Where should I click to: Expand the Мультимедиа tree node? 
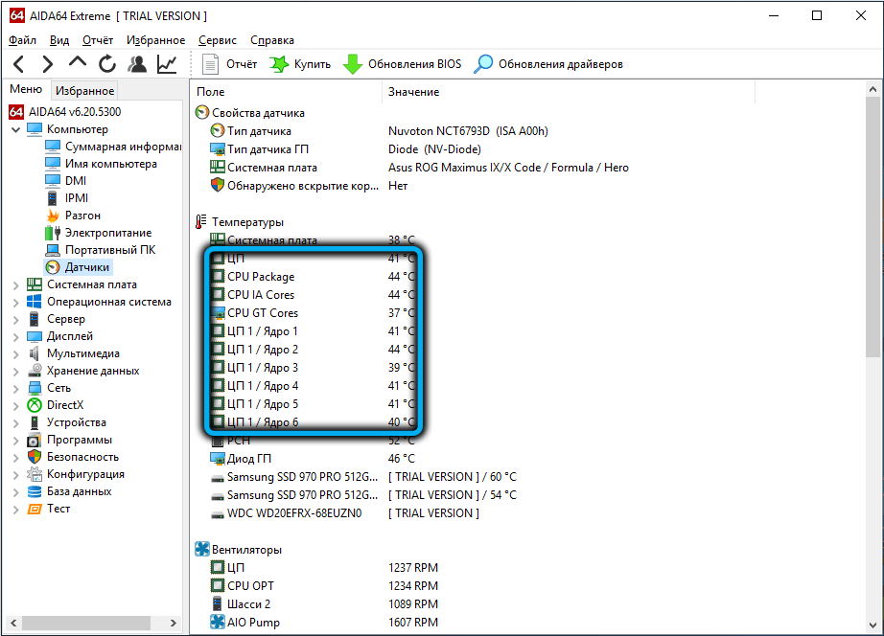click(x=16, y=353)
